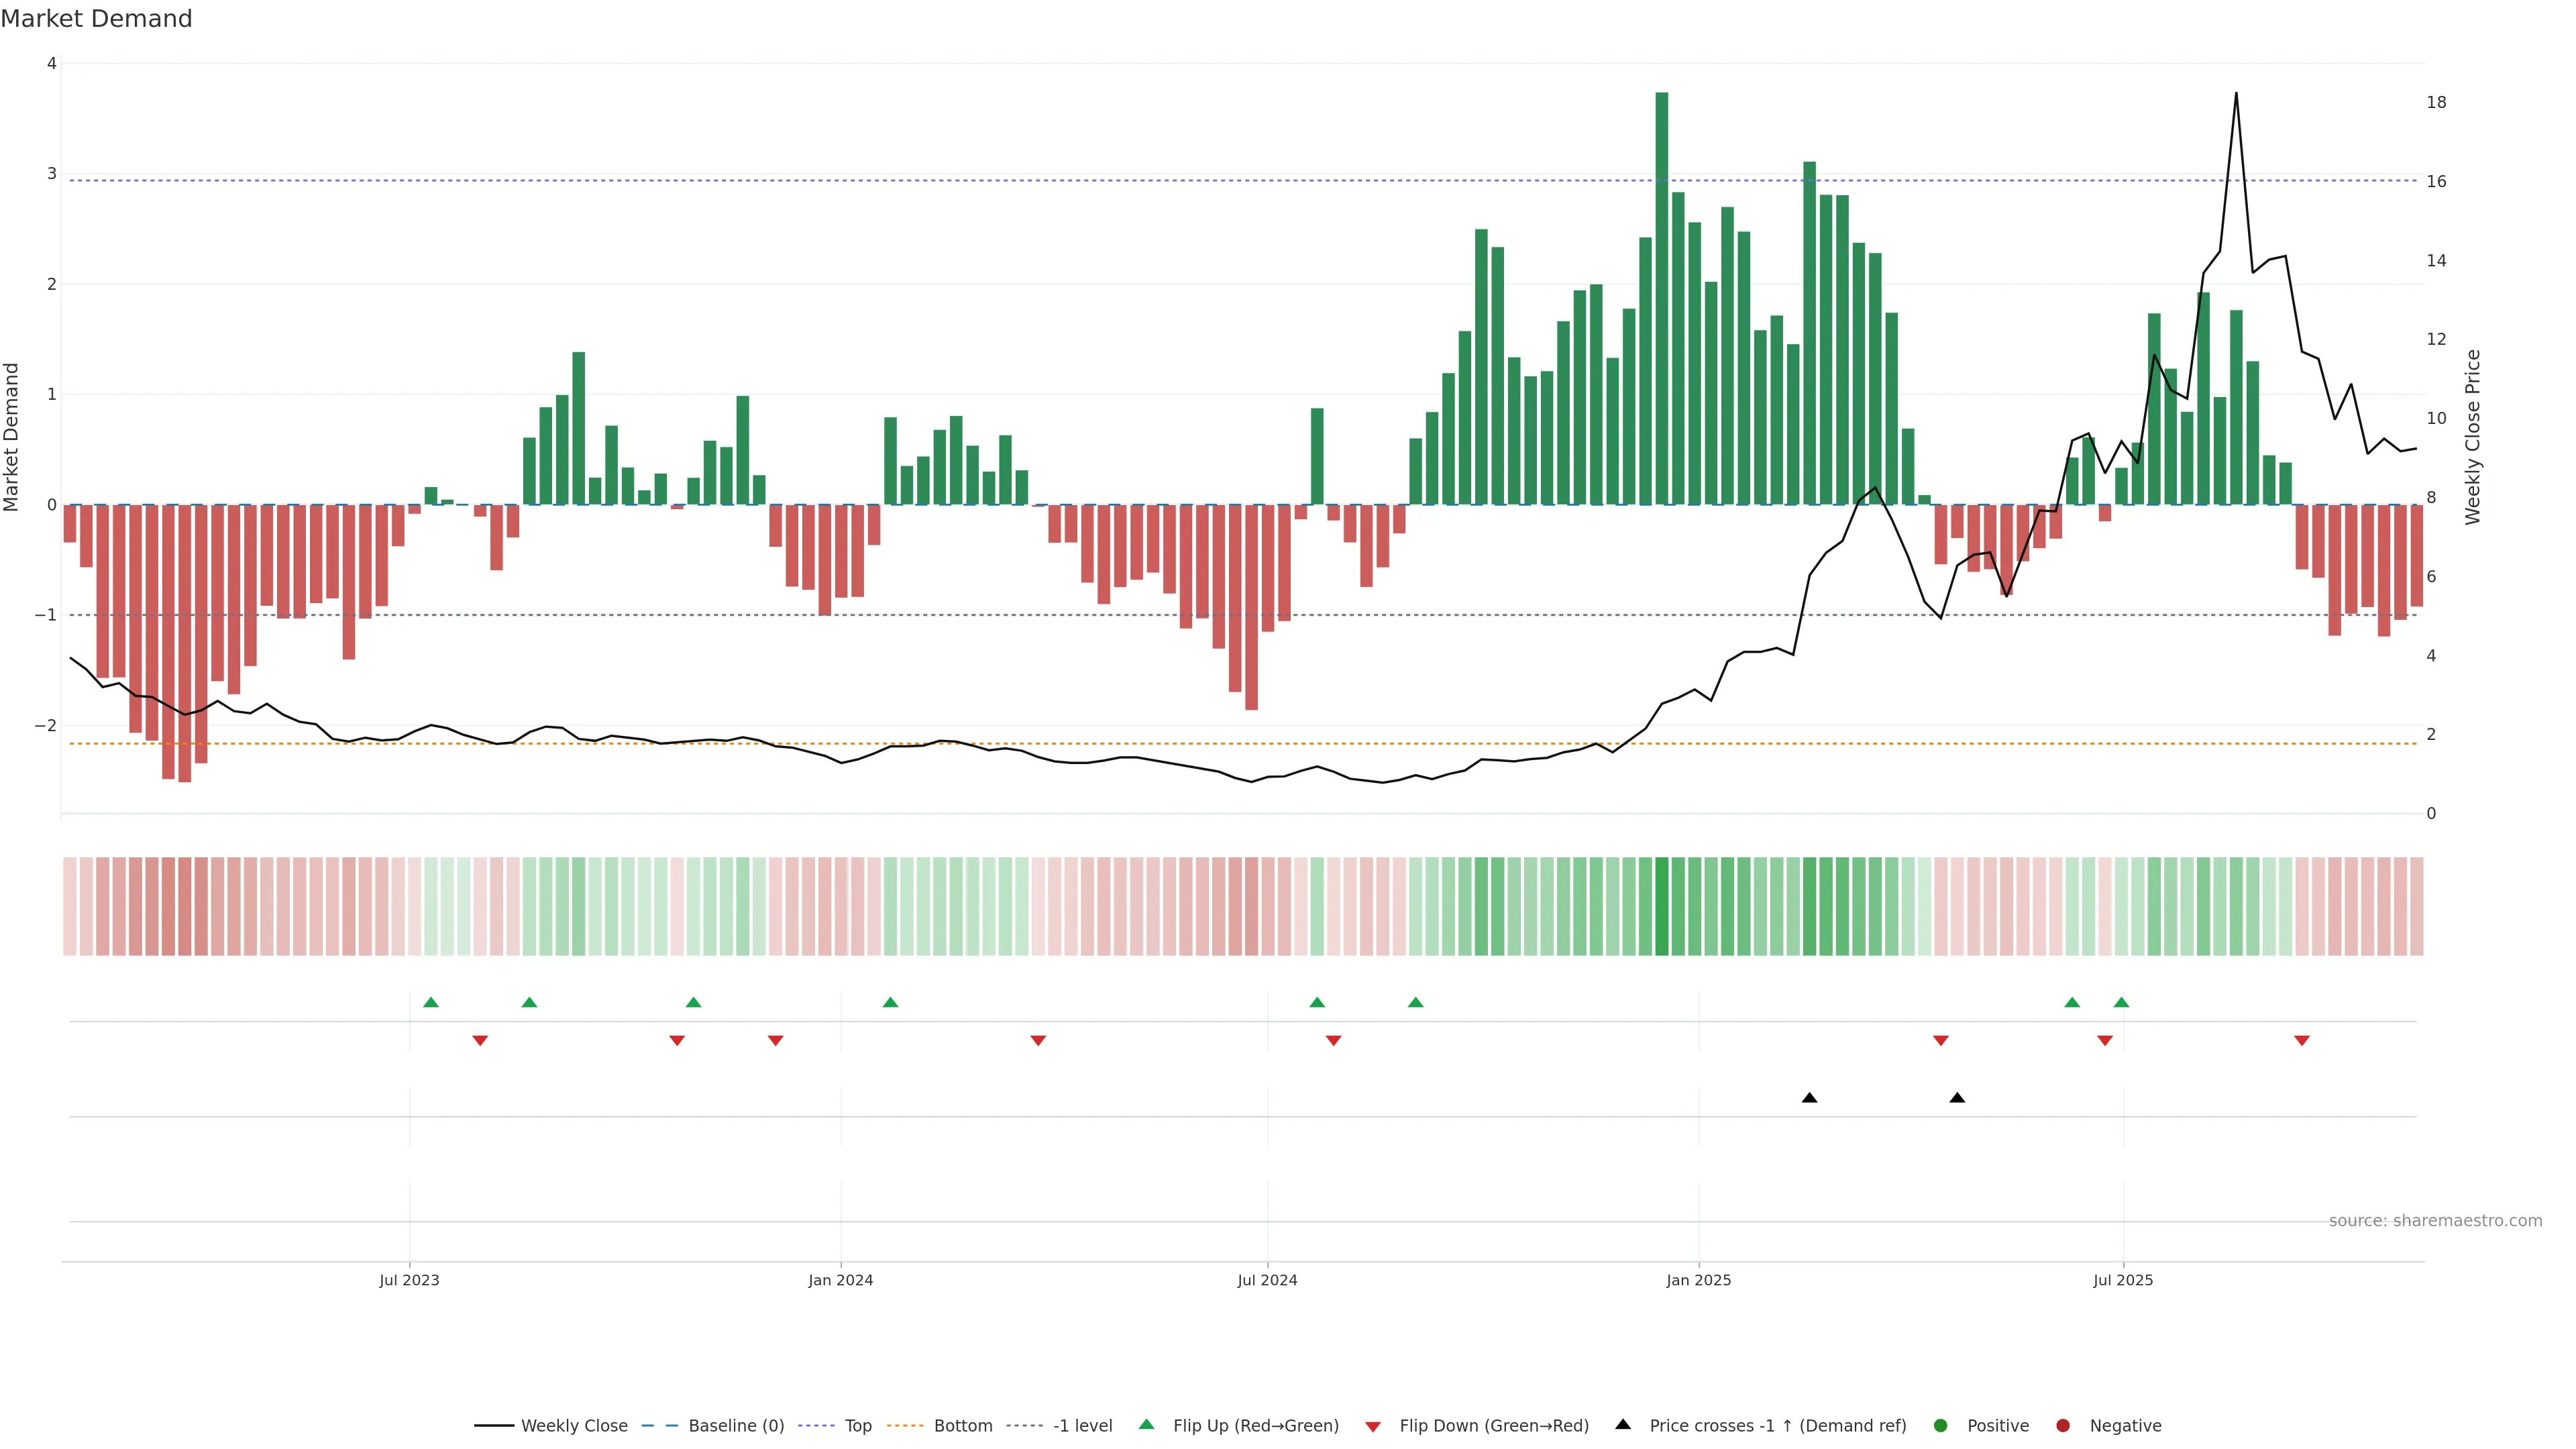Click the Market Demand chart title

pyautogui.click(x=96, y=19)
